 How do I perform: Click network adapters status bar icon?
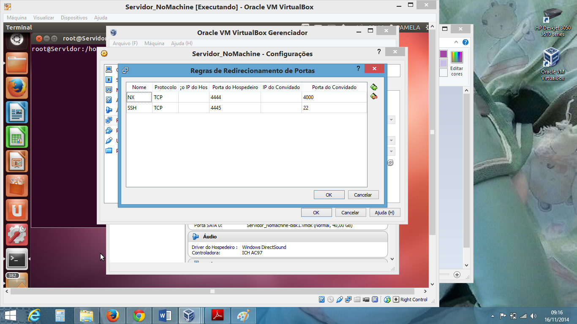(x=348, y=300)
